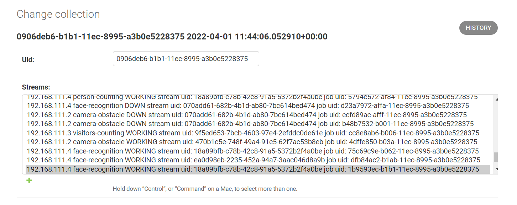Choose camera-obstacle DOWN stream with job ecfd89ac
Viewport: 517px width, 205px height.
coord(247,115)
